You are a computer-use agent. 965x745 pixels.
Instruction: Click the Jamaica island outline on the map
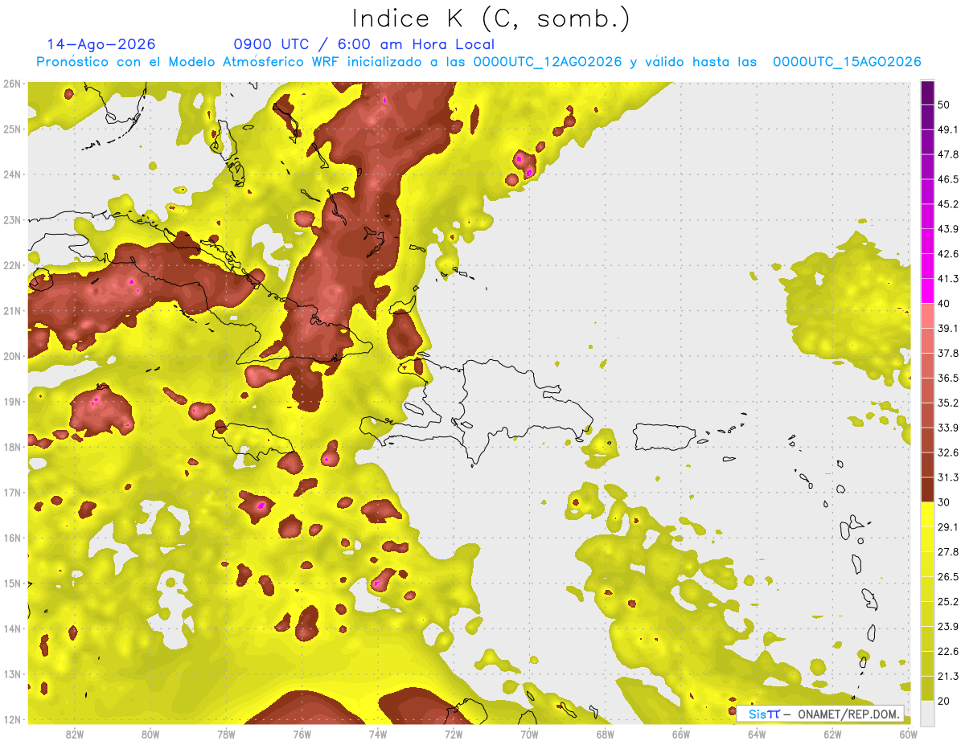coord(255,441)
